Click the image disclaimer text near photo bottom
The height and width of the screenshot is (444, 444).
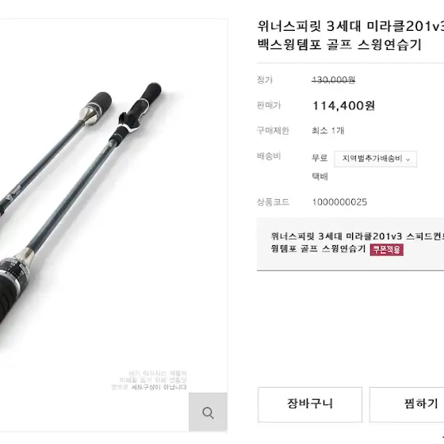(149, 381)
